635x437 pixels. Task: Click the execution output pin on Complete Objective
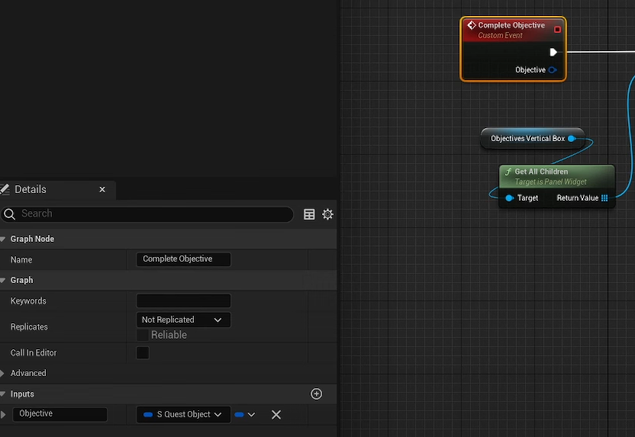[x=553, y=52]
